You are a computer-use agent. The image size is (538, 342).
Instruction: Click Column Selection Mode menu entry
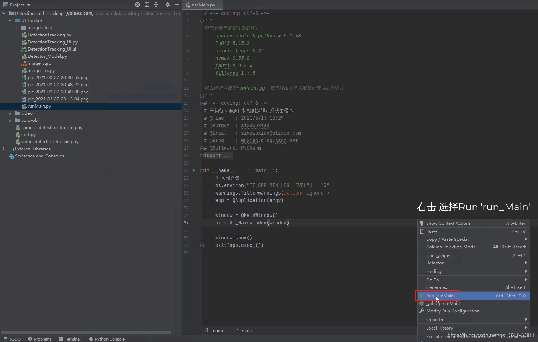(x=474, y=247)
